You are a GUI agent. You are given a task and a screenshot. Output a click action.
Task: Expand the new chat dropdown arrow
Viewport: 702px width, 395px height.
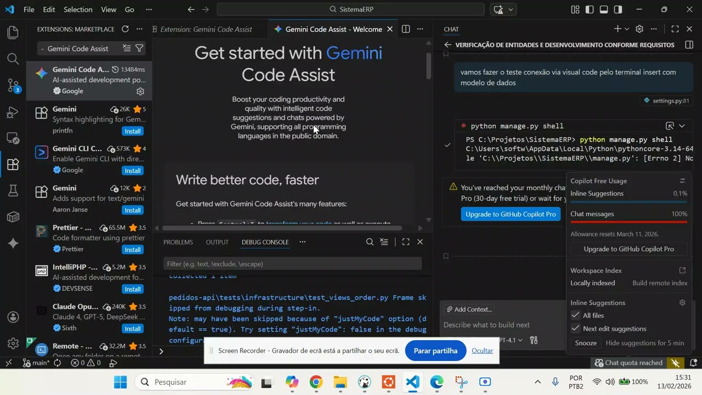(x=627, y=29)
